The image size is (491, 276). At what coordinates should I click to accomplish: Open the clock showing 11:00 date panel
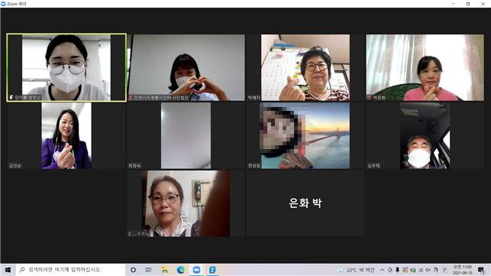tap(463, 270)
